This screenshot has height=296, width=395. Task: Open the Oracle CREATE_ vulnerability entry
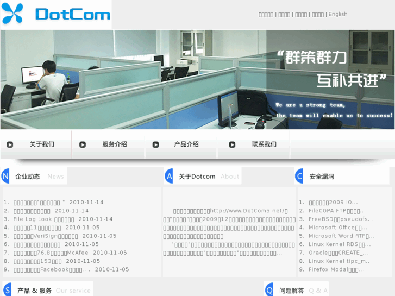pyautogui.click(x=338, y=253)
